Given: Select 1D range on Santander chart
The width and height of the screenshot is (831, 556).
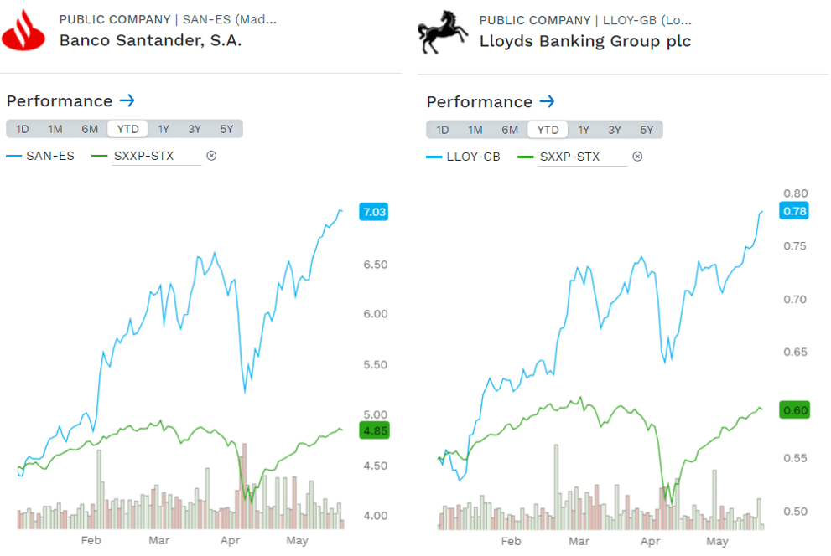Looking at the screenshot, I should tap(23, 129).
